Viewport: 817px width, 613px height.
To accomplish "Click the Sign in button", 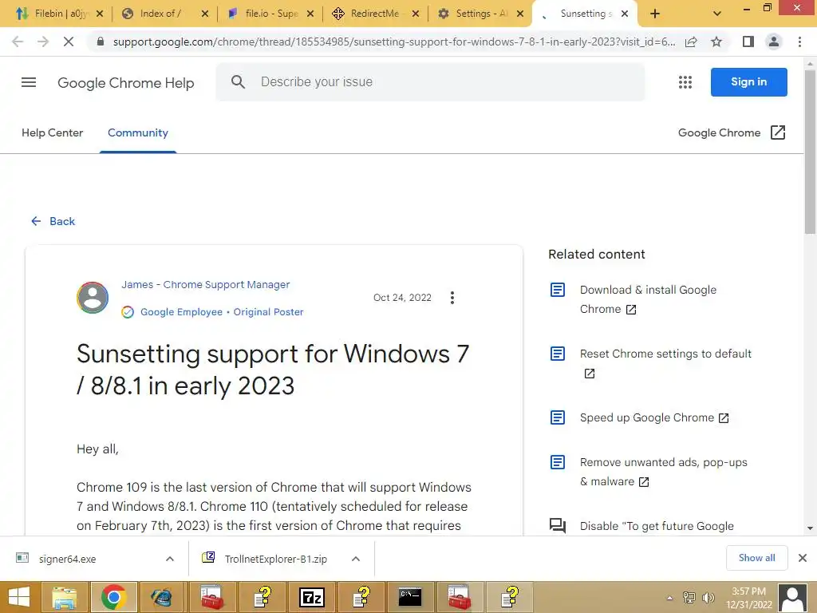I will tap(748, 82).
